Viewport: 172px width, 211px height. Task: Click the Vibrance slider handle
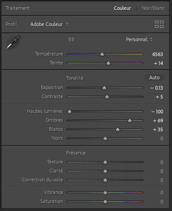coord(105,193)
